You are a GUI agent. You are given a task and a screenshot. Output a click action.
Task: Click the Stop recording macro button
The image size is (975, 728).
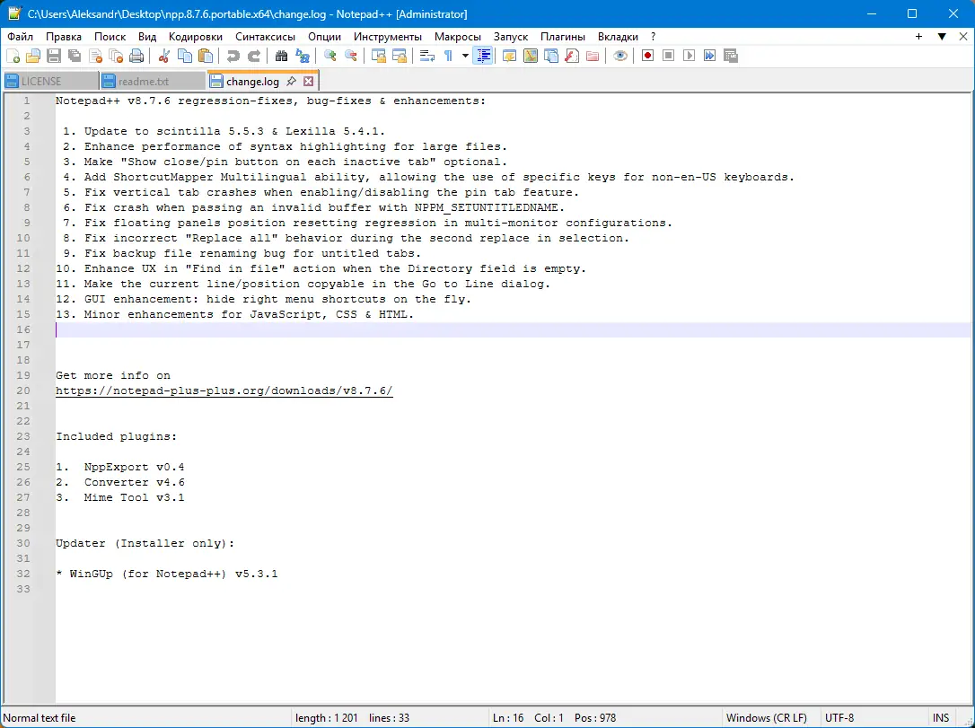(669, 56)
